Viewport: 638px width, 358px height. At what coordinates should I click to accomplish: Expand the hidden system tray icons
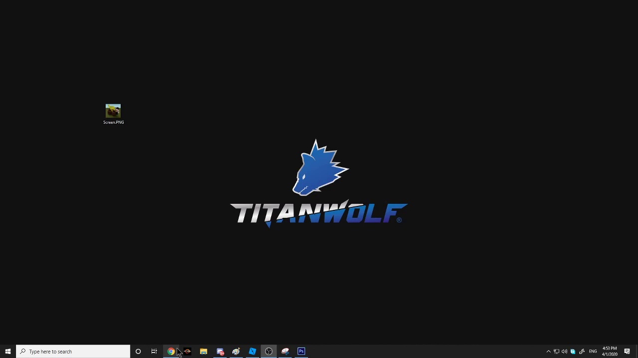pyautogui.click(x=548, y=352)
